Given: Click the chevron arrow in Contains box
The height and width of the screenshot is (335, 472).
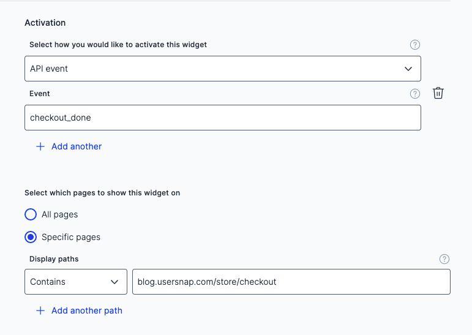Looking at the screenshot, I should click(114, 282).
